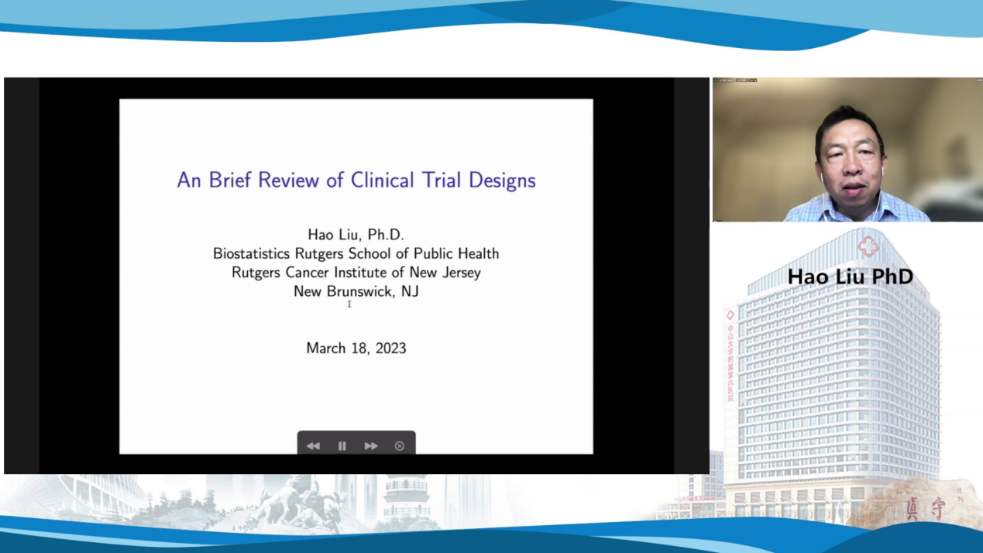Click the 'Biostatistics Rutgers School of Public Health' line

tap(356, 253)
